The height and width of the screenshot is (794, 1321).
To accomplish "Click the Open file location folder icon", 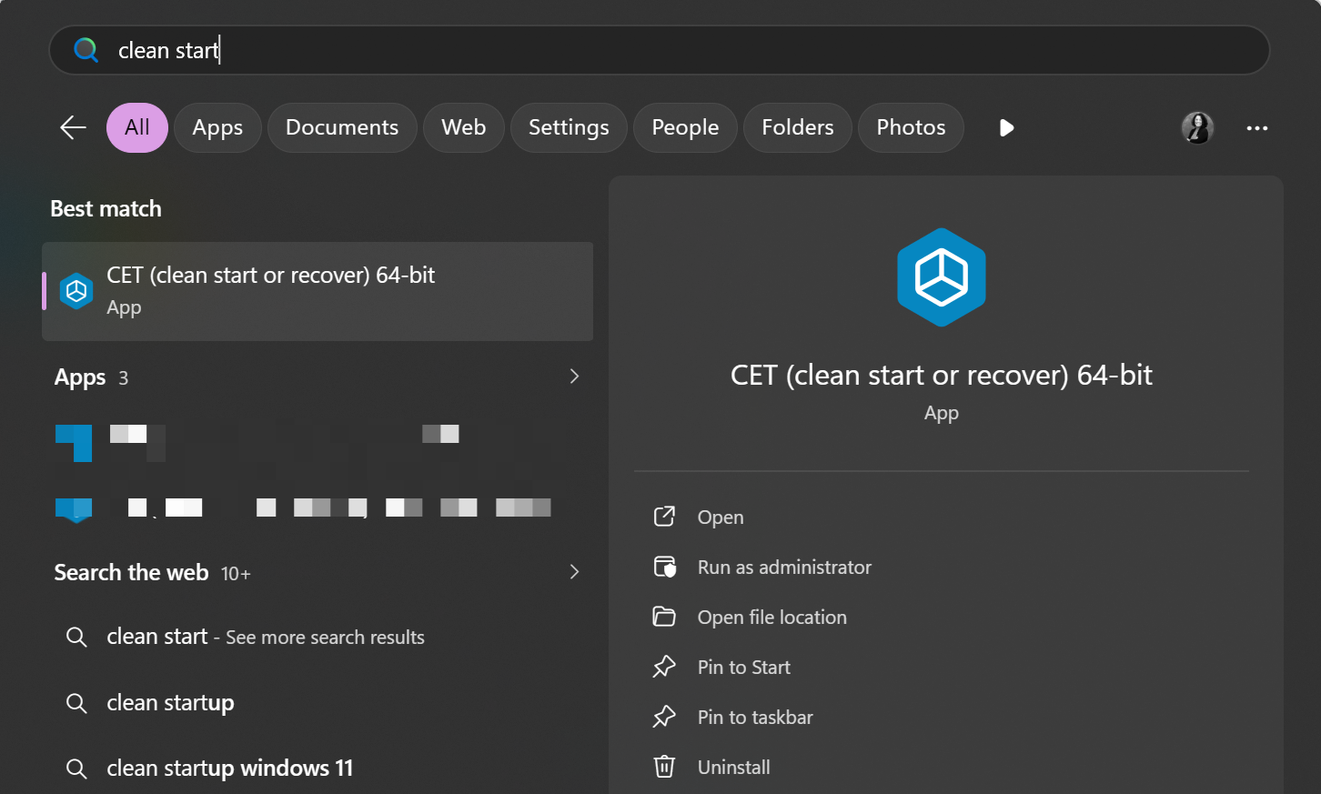I will [665, 617].
